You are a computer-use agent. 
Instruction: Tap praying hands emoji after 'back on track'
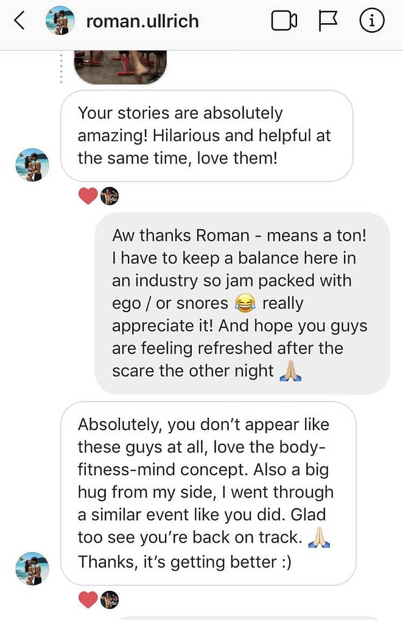coord(319,538)
